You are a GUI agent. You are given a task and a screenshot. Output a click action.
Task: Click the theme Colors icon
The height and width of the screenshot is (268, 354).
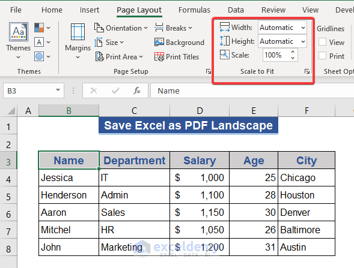(39, 28)
